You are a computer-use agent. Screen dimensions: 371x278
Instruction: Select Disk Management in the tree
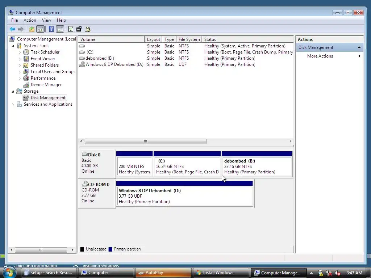coord(48,98)
